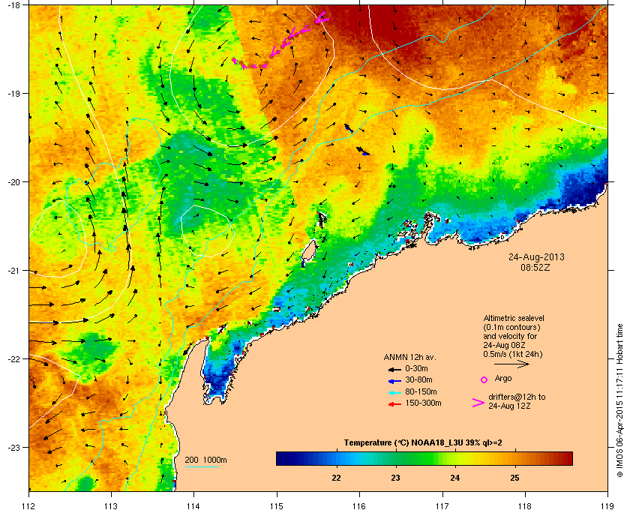
Task: Click the longitude axis label 119
Action: click(x=608, y=505)
